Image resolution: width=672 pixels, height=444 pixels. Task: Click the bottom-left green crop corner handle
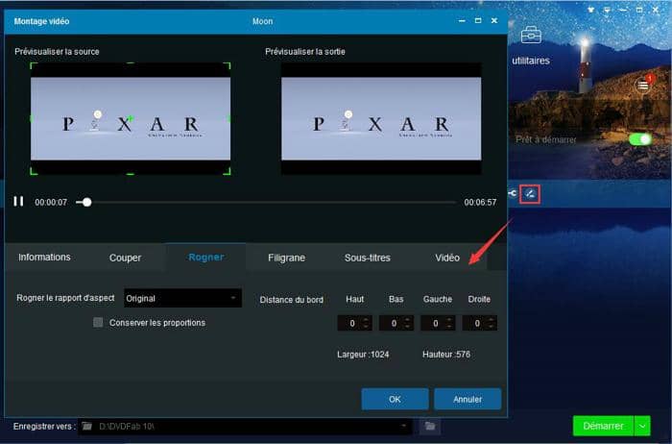coord(34,172)
